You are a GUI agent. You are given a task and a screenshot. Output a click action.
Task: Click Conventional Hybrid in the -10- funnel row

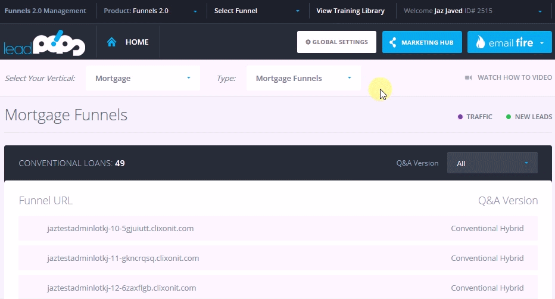(x=487, y=228)
